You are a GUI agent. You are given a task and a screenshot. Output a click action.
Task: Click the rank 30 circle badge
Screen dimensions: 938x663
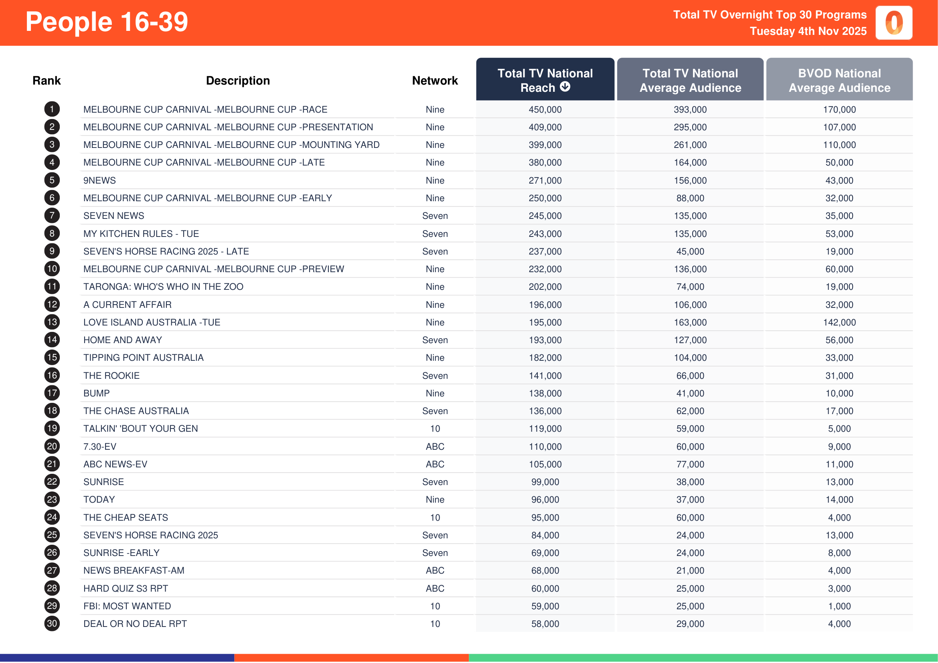click(52, 623)
